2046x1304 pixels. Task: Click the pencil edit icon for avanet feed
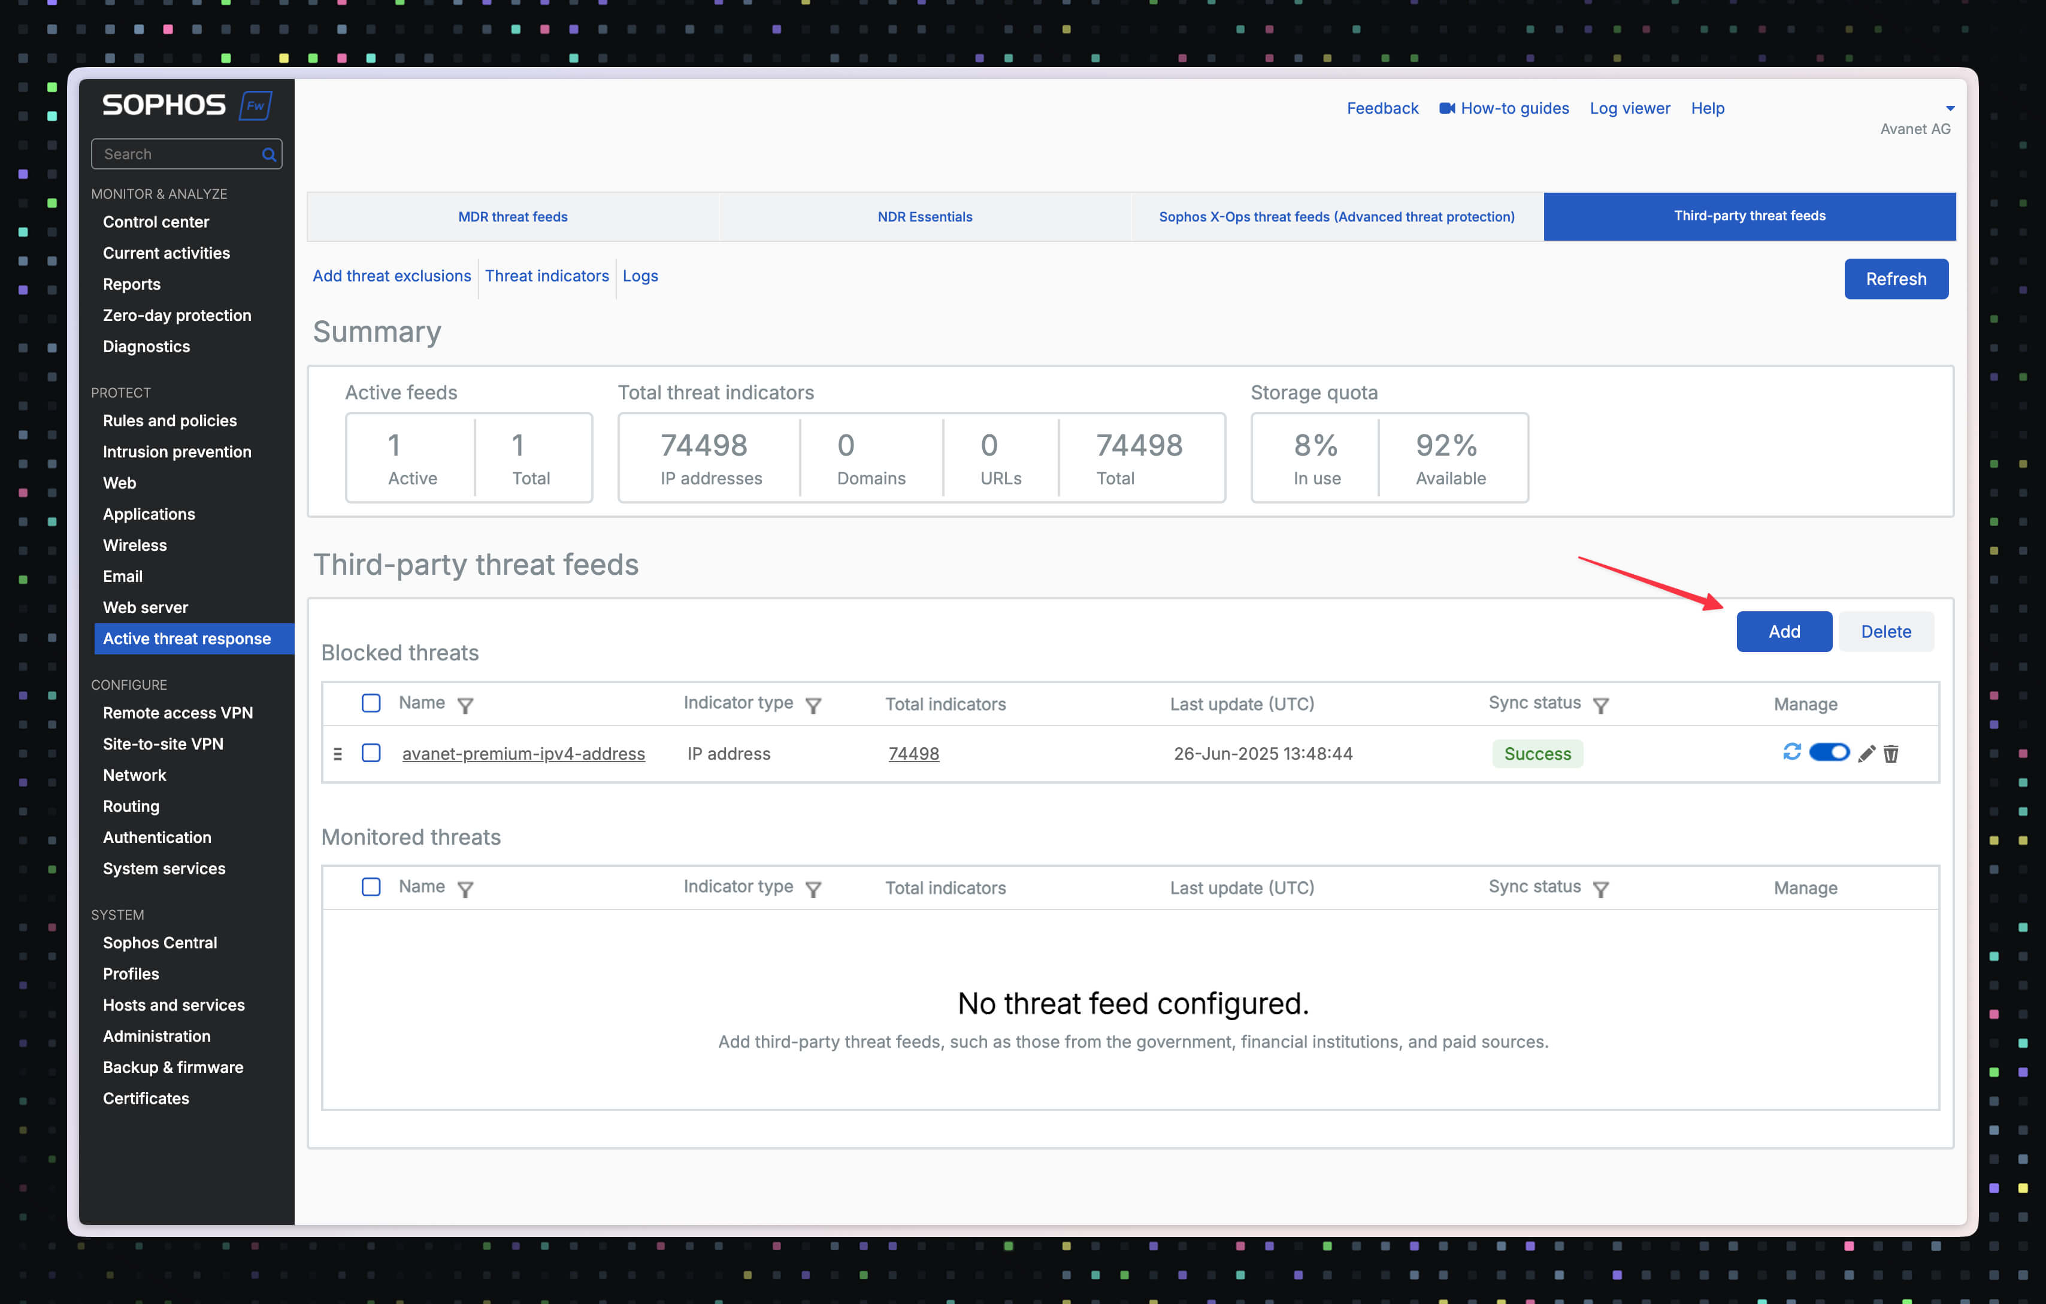point(1866,754)
